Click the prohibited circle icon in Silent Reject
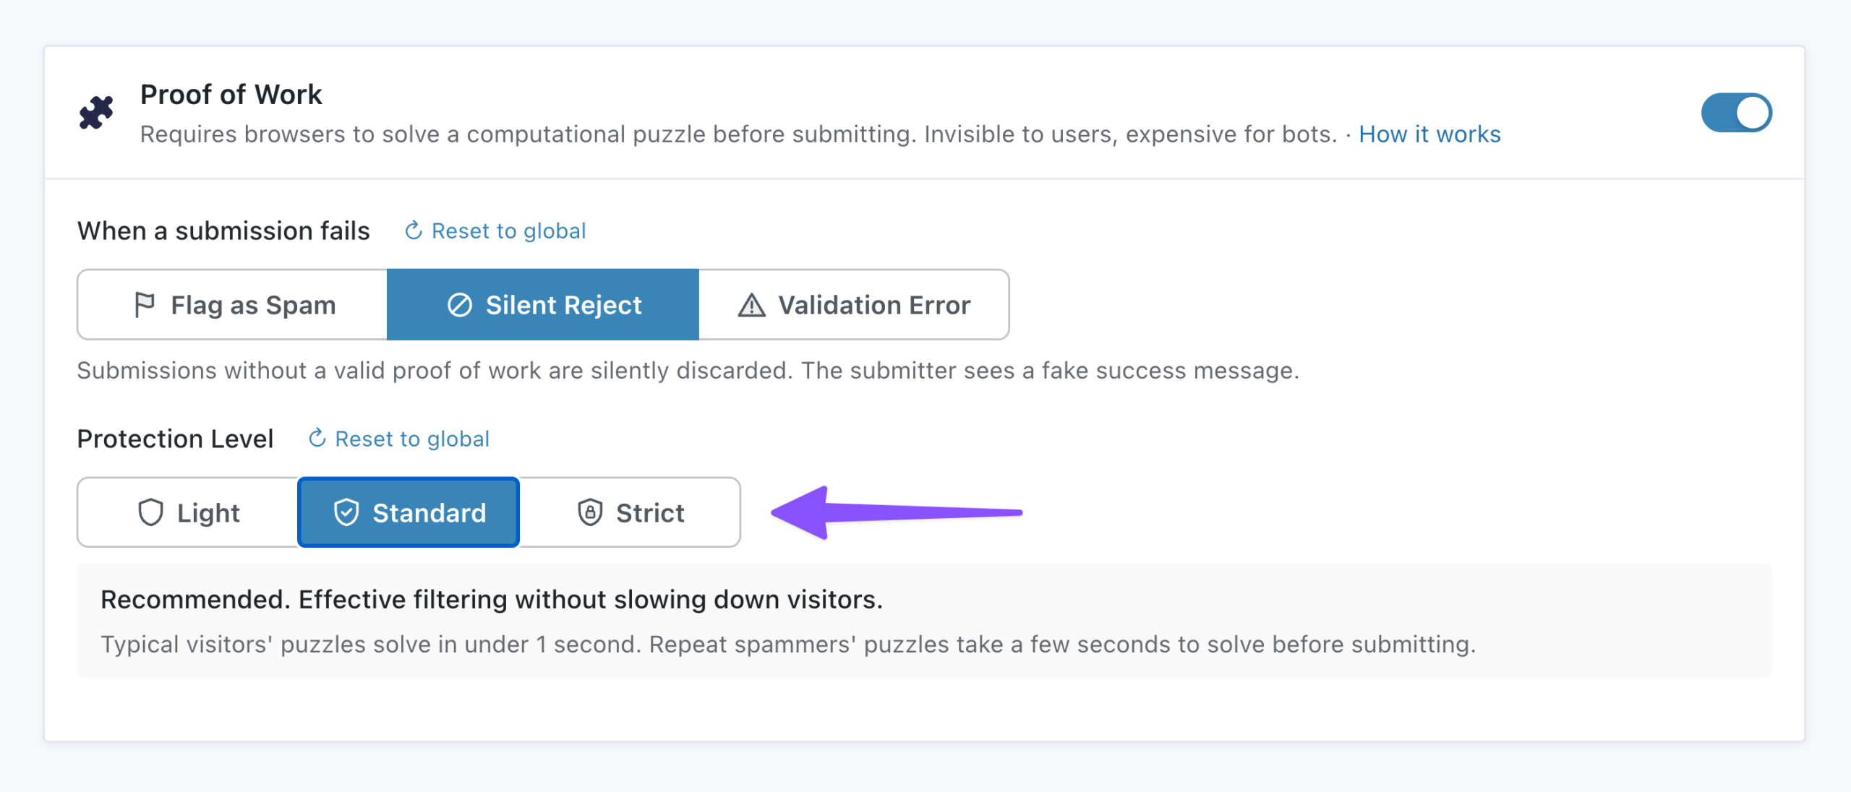This screenshot has width=1851, height=792. coord(460,305)
